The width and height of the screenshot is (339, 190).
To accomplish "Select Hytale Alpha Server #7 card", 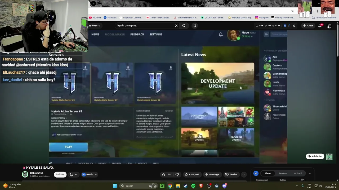I will click(x=112, y=83).
